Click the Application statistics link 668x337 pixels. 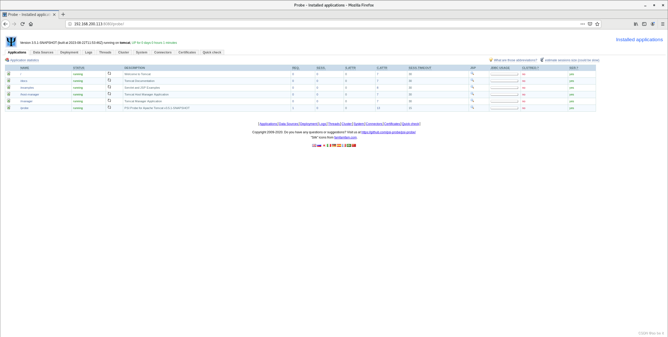[25, 60]
